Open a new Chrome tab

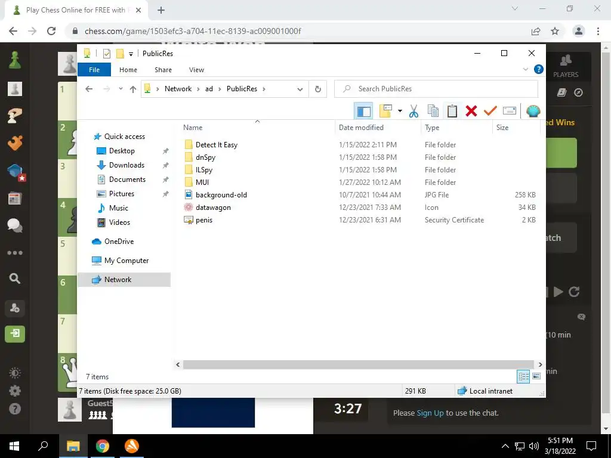(x=161, y=10)
